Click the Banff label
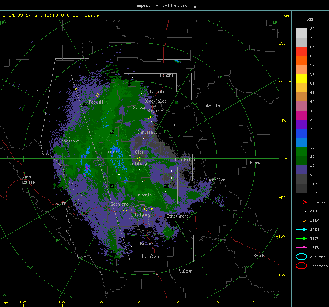 [x=60, y=203]
